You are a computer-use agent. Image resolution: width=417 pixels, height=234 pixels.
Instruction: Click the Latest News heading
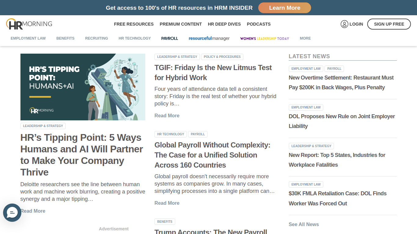click(309, 56)
